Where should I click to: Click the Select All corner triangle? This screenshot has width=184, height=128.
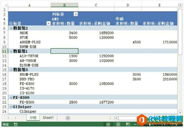coord(6,5)
